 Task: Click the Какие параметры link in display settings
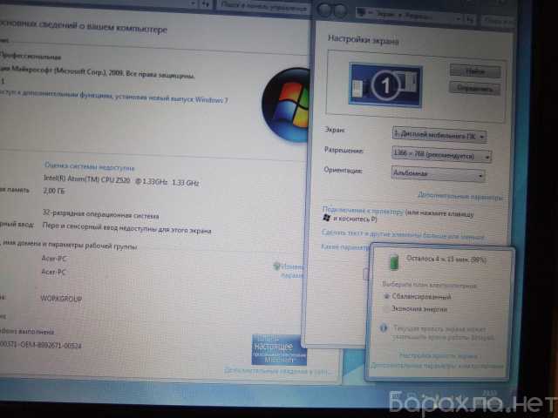point(344,246)
